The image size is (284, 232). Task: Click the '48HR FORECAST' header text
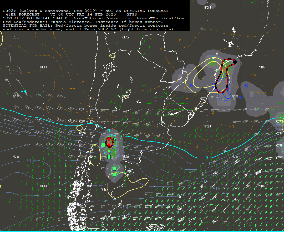tap(23, 14)
